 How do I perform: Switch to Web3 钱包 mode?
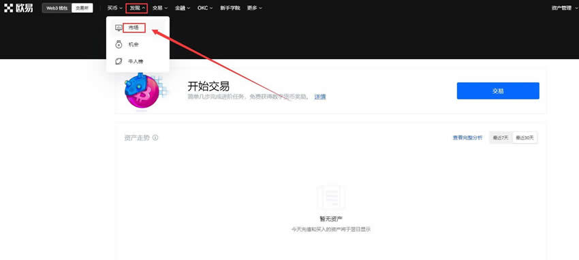(x=57, y=7)
